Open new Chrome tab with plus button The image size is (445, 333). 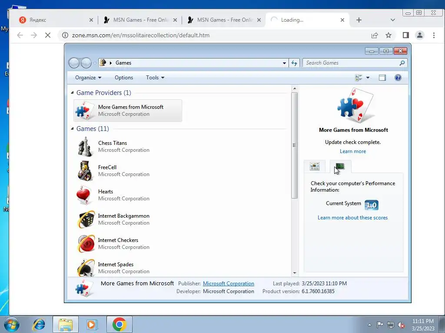click(359, 20)
